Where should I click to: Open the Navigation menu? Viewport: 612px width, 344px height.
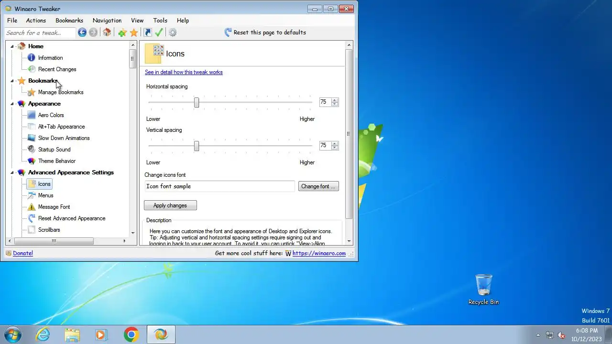pos(107,20)
